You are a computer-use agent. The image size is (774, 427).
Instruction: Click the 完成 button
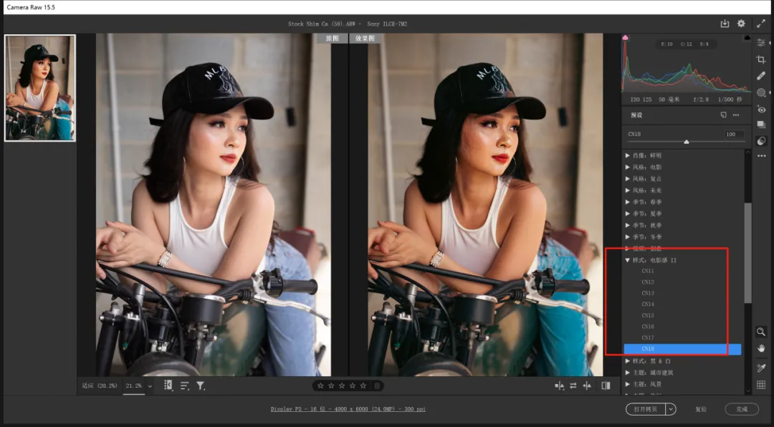tap(742, 409)
